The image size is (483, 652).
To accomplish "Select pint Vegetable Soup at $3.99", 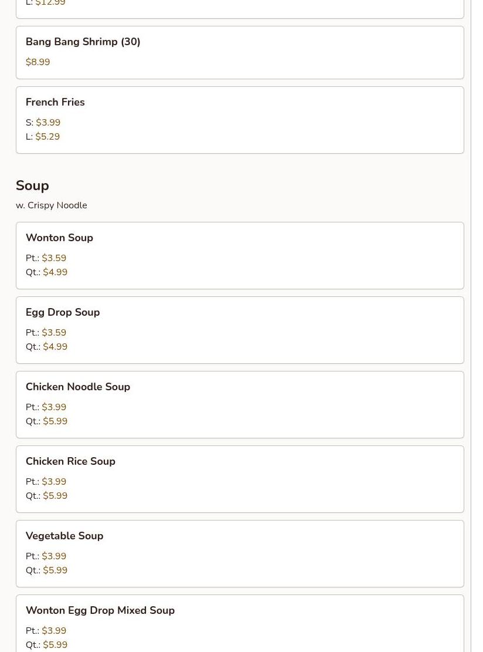I will point(53,556).
